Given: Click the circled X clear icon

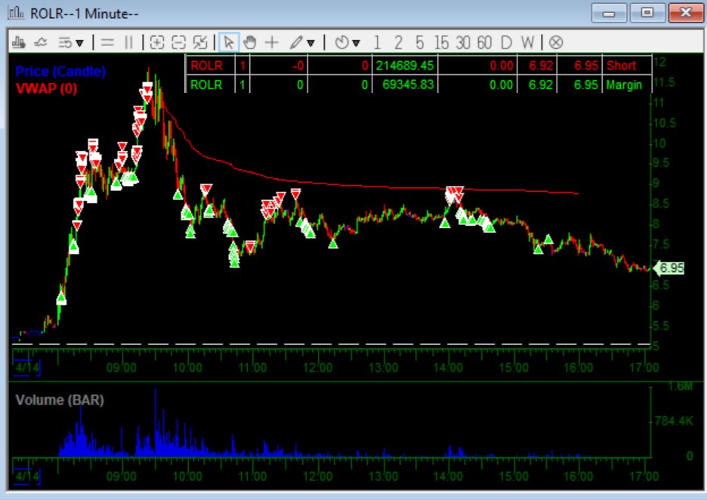Looking at the screenshot, I should pyautogui.click(x=556, y=43).
